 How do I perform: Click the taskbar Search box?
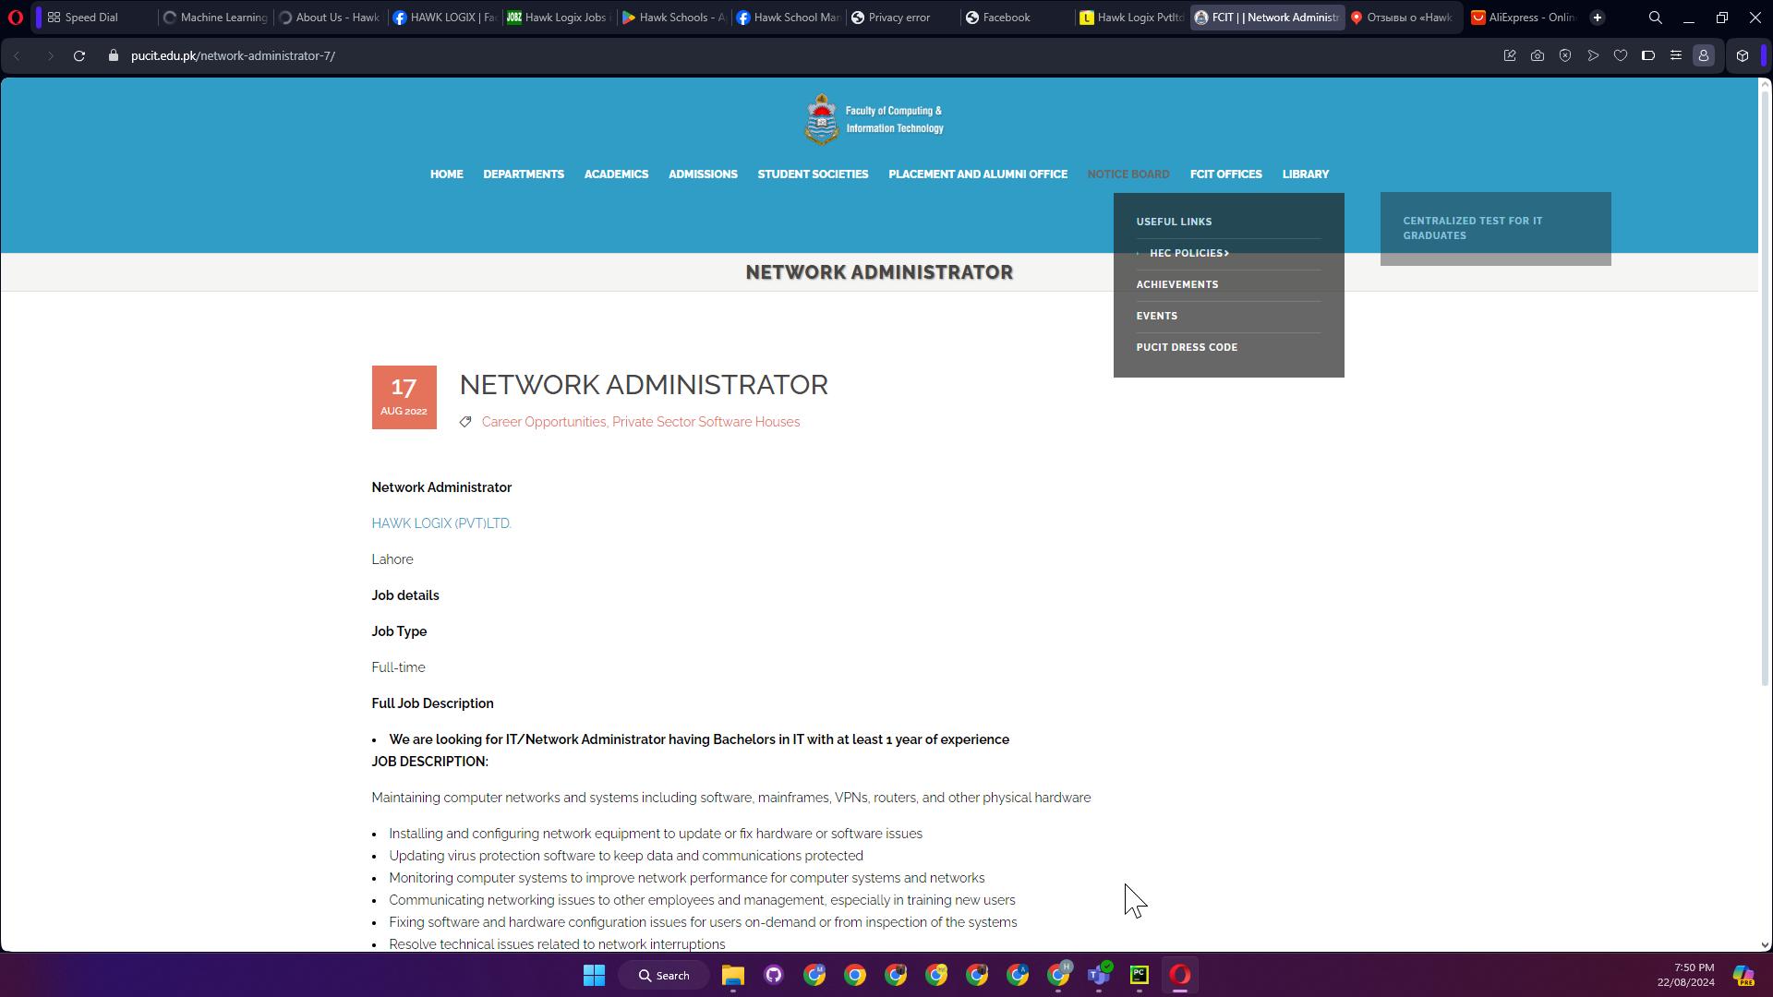(664, 975)
